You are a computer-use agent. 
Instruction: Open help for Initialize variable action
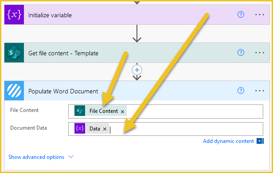241,15
